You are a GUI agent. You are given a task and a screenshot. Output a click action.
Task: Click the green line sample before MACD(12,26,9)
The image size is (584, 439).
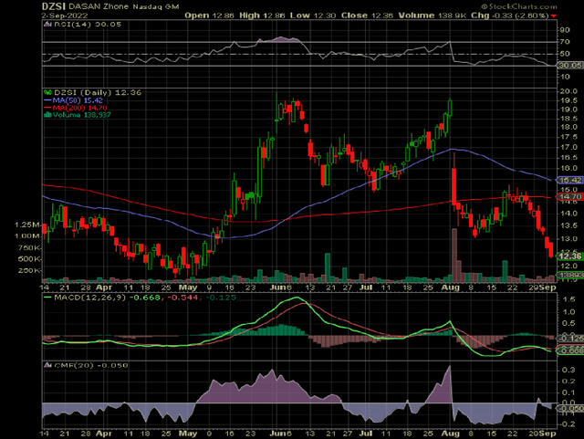[x=47, y=298]
